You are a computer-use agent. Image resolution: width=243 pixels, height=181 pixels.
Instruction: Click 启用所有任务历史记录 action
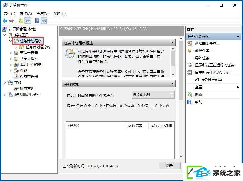coord(213,72)
